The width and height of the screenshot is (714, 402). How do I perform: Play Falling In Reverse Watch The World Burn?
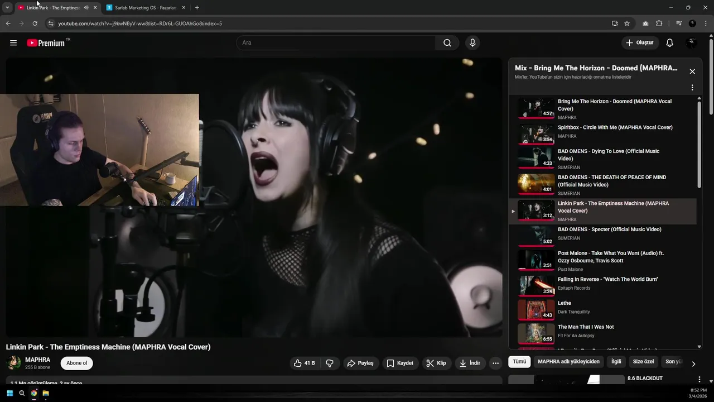[x=602, y=285]
